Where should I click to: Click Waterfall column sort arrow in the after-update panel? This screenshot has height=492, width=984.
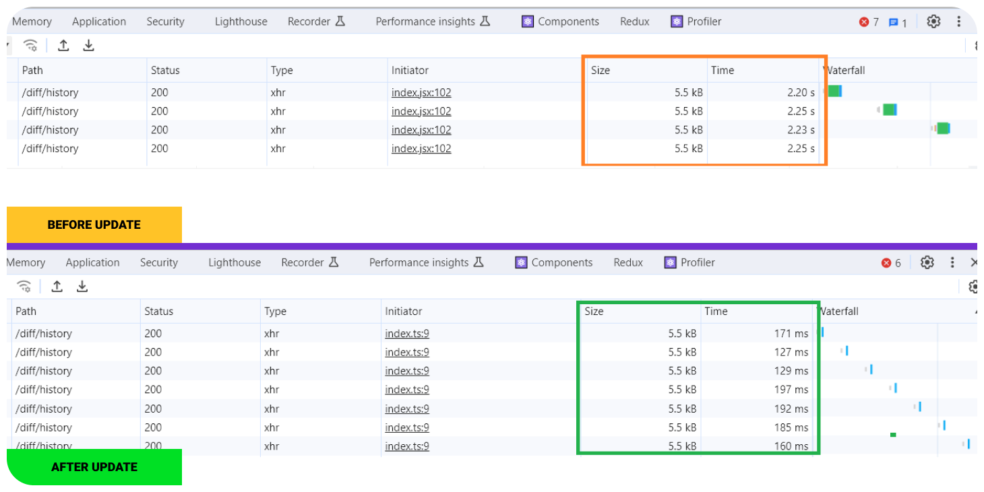pyautogui.click(x=976, y=312)
